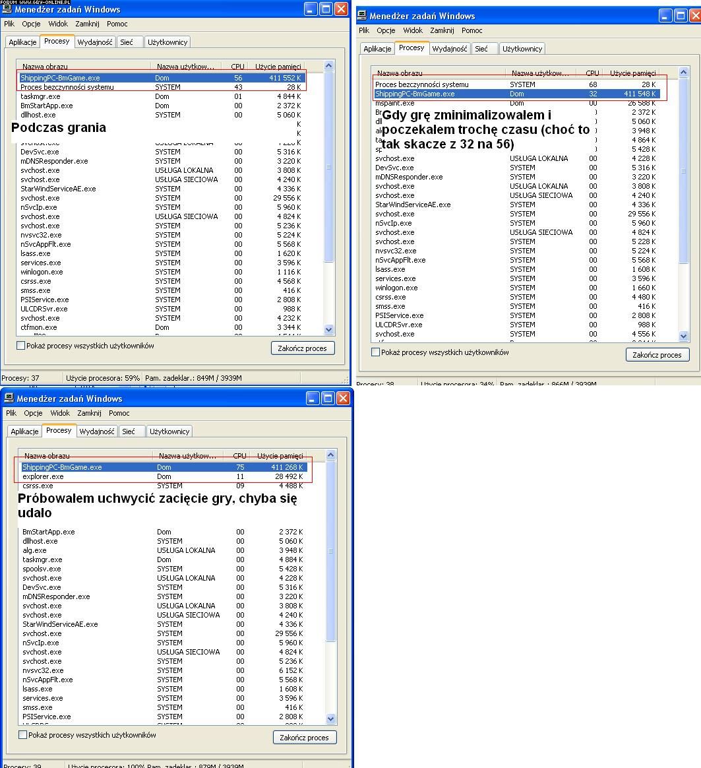Click 'Zakończ proces' in the bottom window
Viewport: 701px width, 768px height.
305,738
